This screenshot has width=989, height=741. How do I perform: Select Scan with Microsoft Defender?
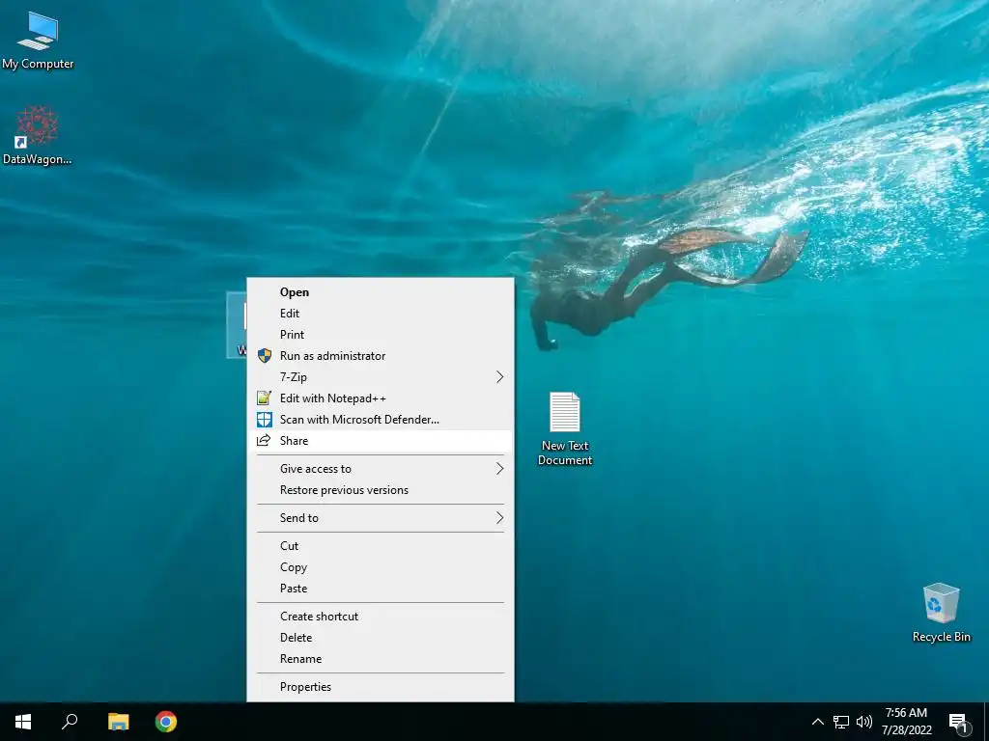381,419
